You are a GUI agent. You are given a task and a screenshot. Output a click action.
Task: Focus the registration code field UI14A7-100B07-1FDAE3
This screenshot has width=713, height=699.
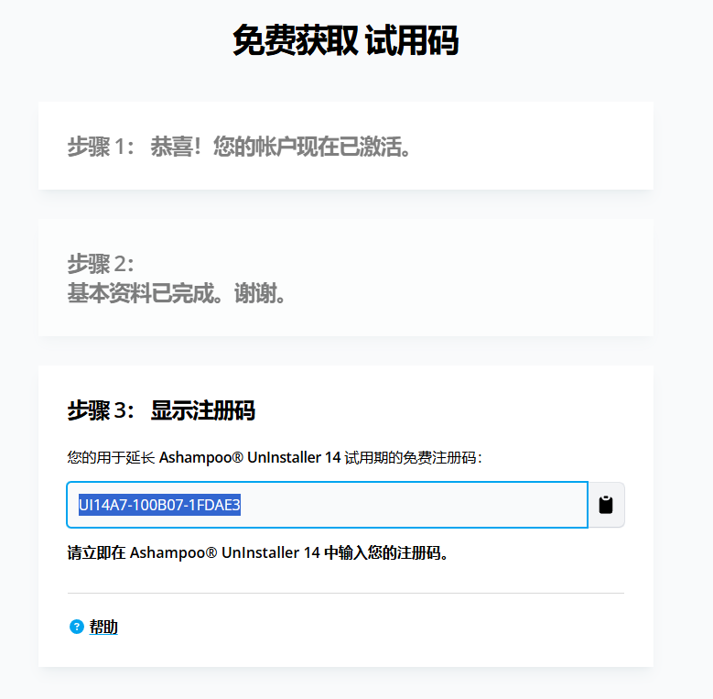[328, 505]
